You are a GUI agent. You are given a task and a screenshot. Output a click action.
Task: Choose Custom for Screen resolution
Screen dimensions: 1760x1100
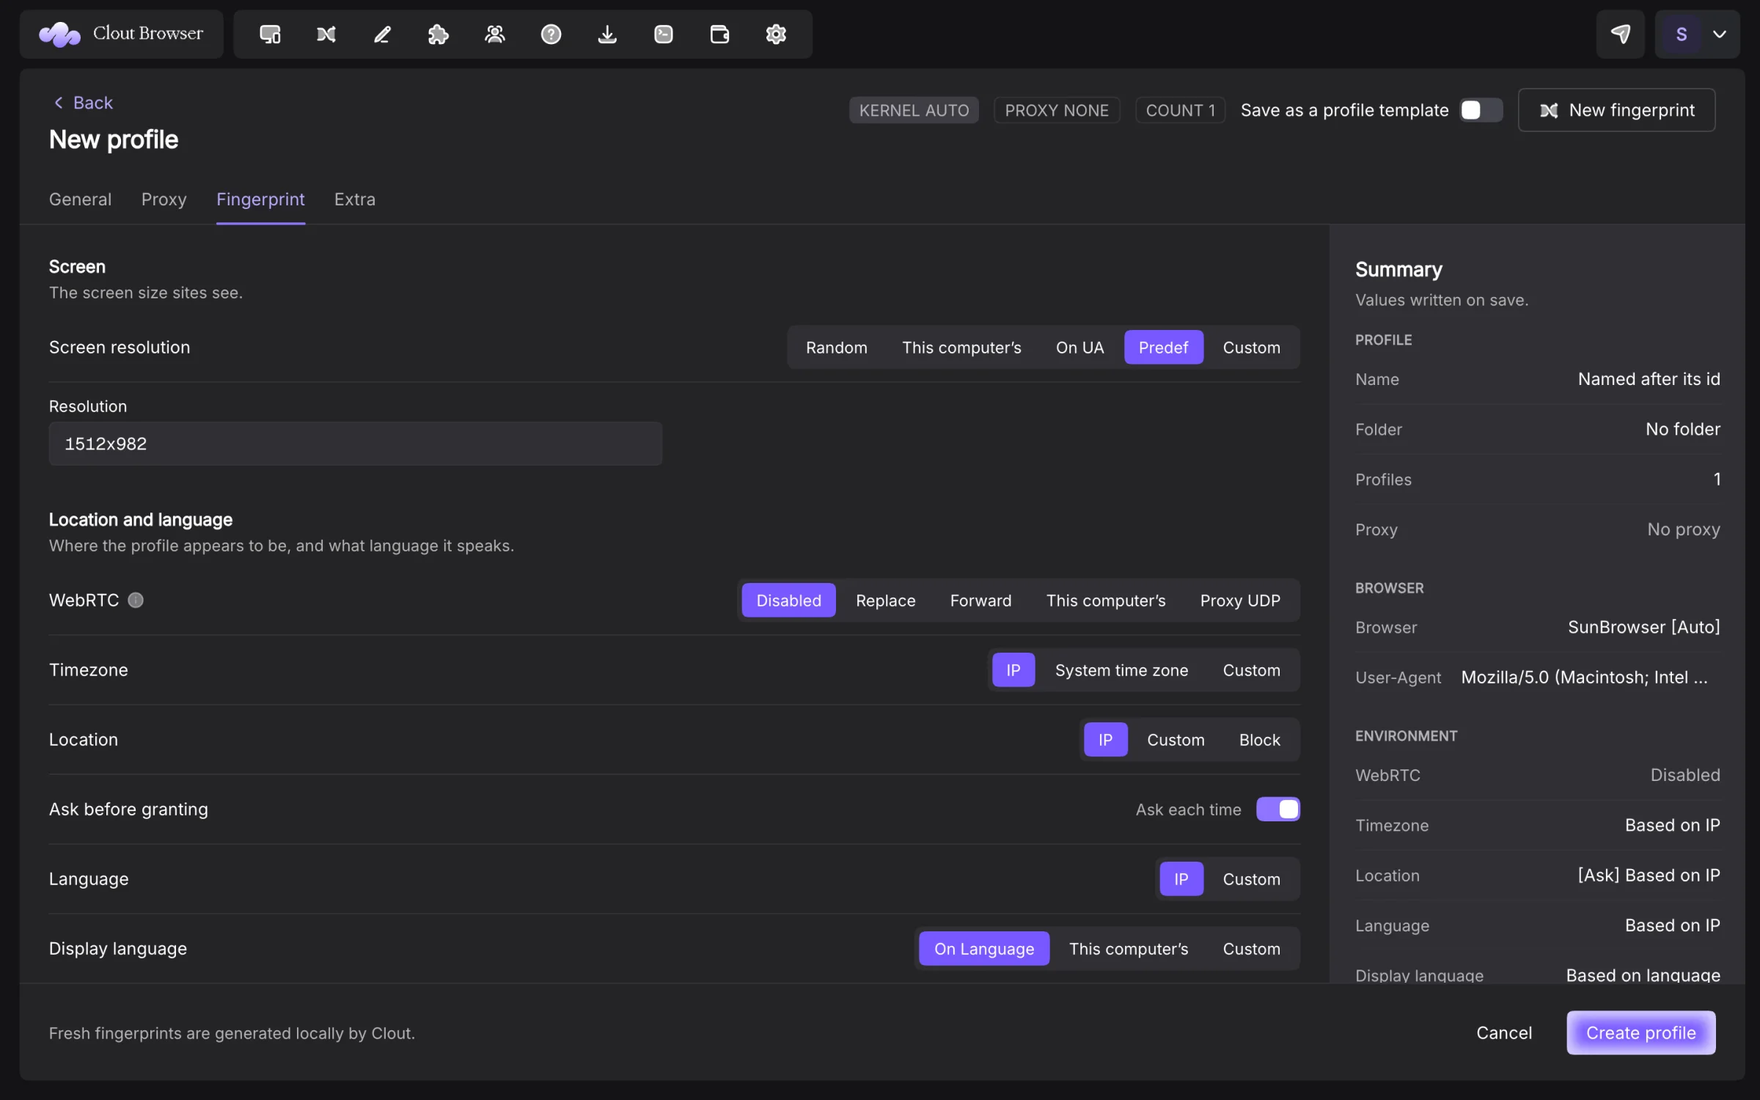pos(1251,348)
